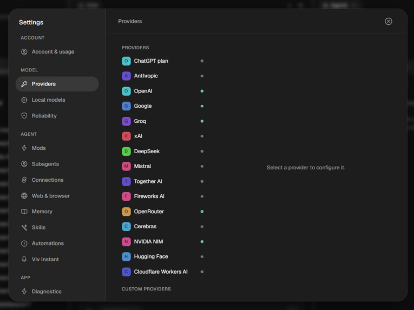Click the Hugging Face avatar icon
The height and width of the screenshot is (310, 414).
[126, 256]
